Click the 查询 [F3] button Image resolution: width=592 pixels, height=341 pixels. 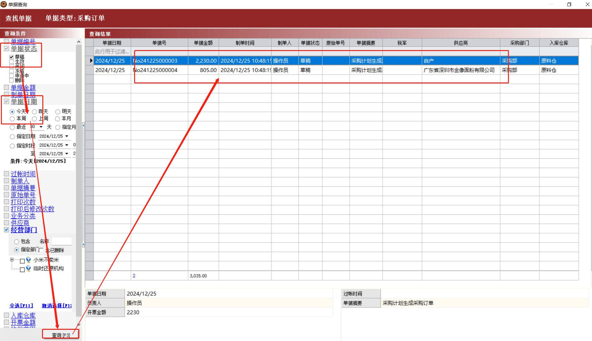pos(61,335)
